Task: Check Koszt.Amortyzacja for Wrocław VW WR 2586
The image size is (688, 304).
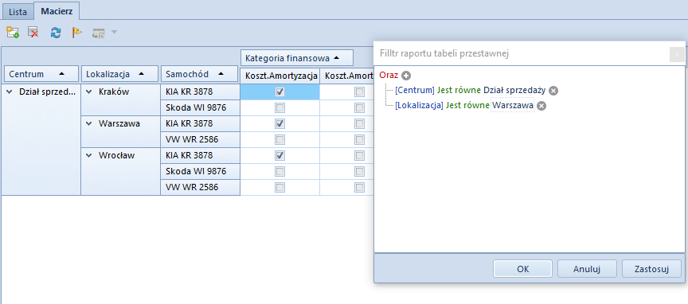Action: pyautogui.click(x=279, y=187)
